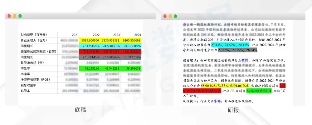312x125 pixels.
Task: Click the 研报 caption below right window
Action: click(233, 110)
